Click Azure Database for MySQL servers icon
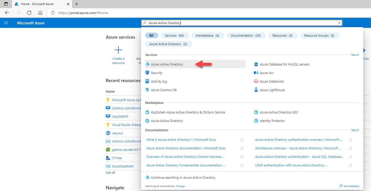The height and width of the screenshot is (191, 371). pyautogui.click(x=256, y=64)
